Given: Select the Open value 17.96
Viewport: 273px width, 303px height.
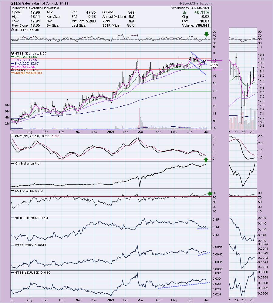Looking at the screenshot, I should pyautogui.click(x=35, y=12).
